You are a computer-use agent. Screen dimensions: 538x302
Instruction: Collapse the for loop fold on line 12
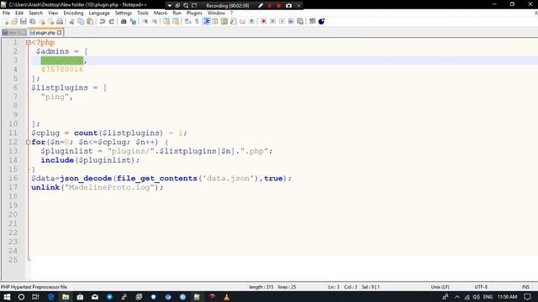coord(28,142)
